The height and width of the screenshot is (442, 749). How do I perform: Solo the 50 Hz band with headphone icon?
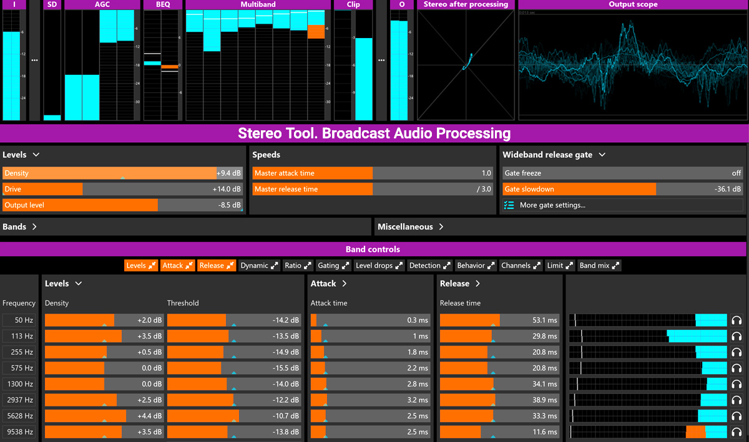click(737, 320)
